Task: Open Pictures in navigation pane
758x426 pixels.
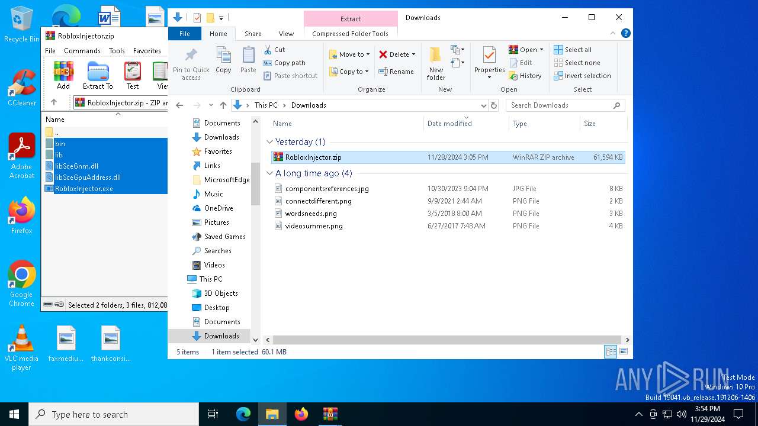Action: 216,222
